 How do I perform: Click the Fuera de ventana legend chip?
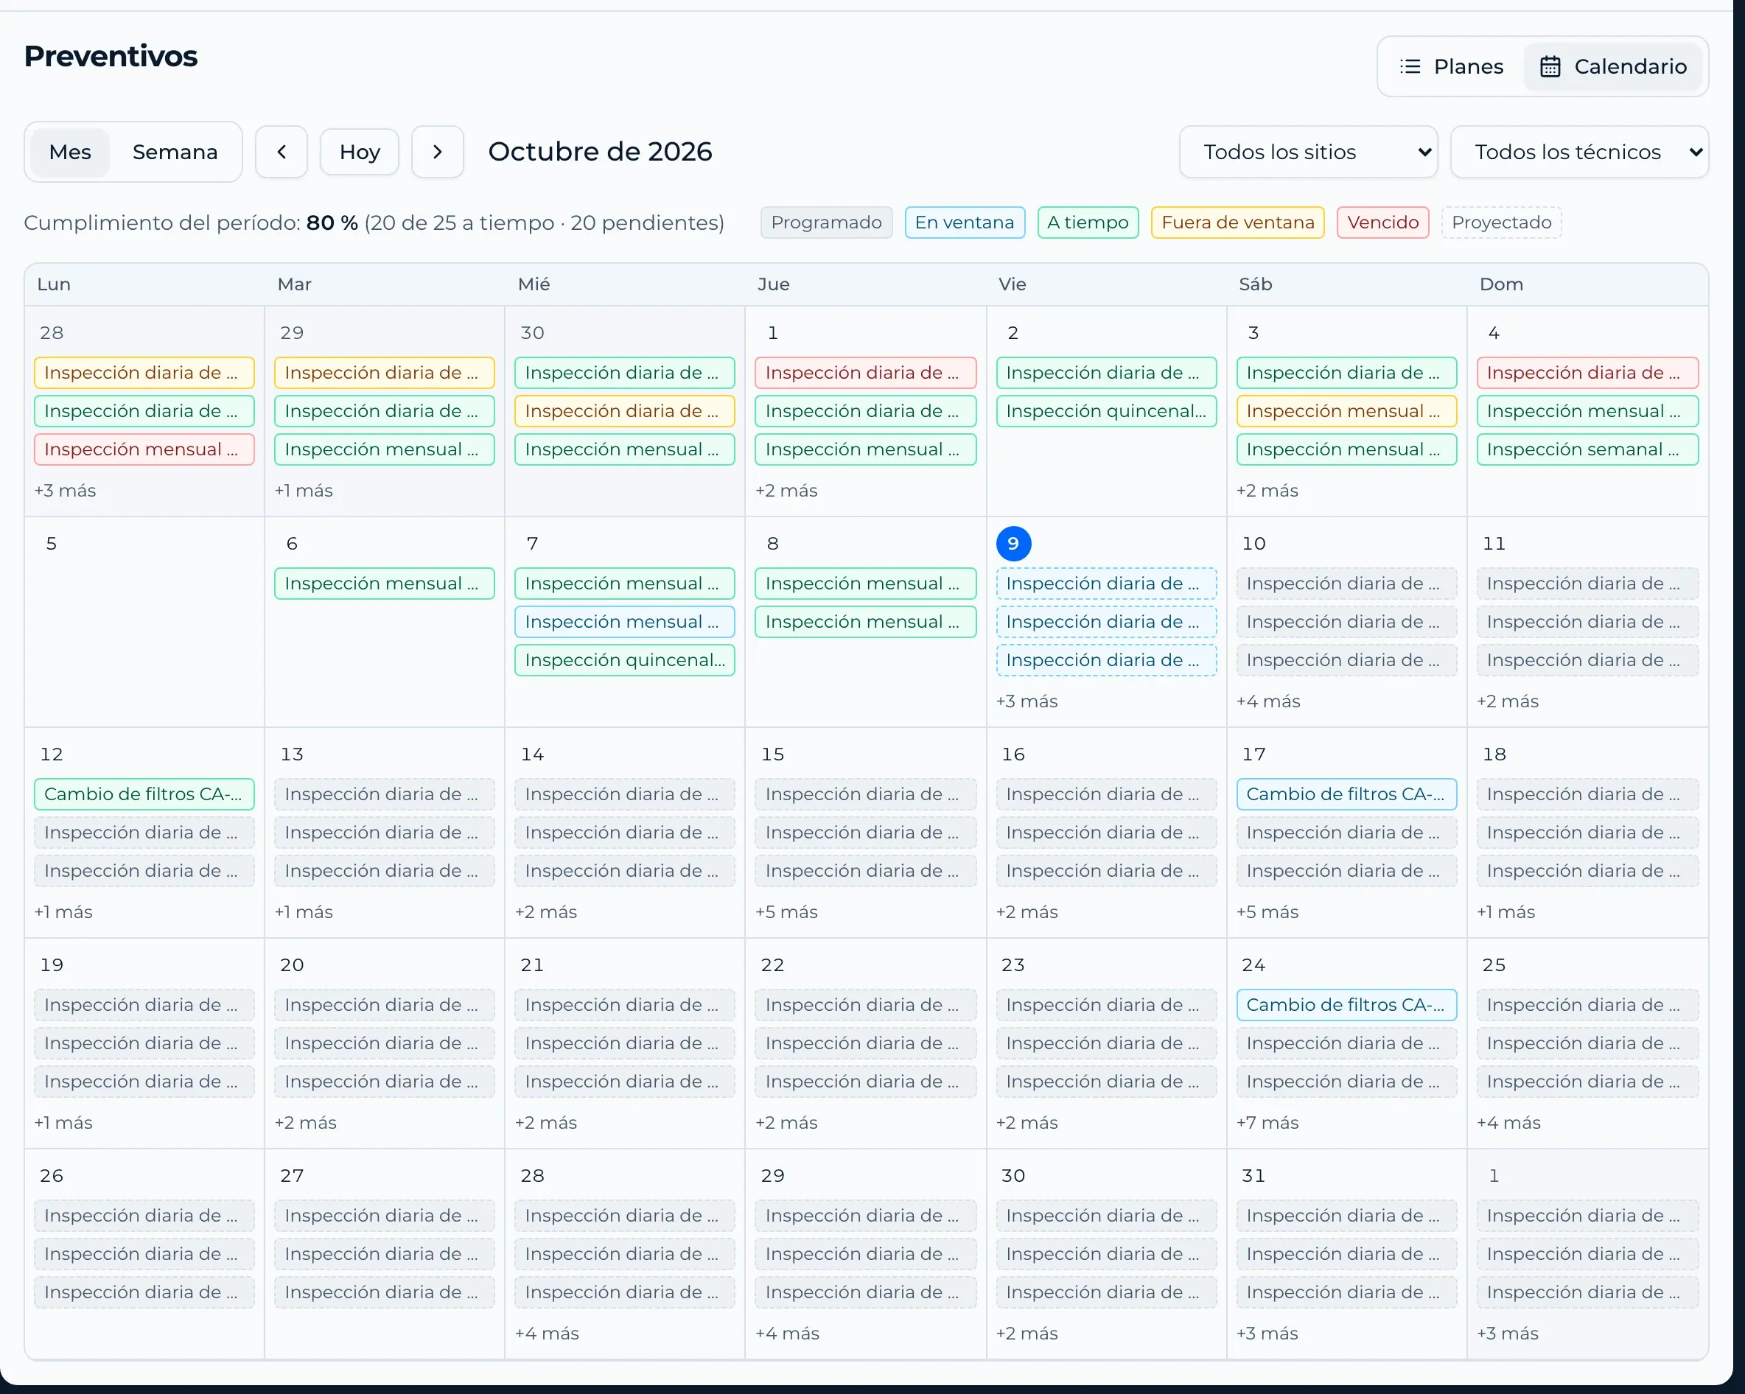tap(1237, 223)
